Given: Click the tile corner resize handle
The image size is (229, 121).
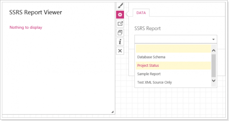Looking at the screenshot, I should point(113,112).
